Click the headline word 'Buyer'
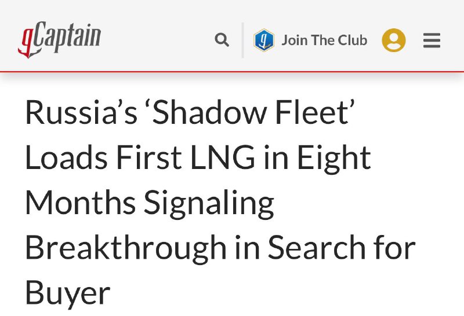This screenshot has height=316, width=464. (68, 294)
